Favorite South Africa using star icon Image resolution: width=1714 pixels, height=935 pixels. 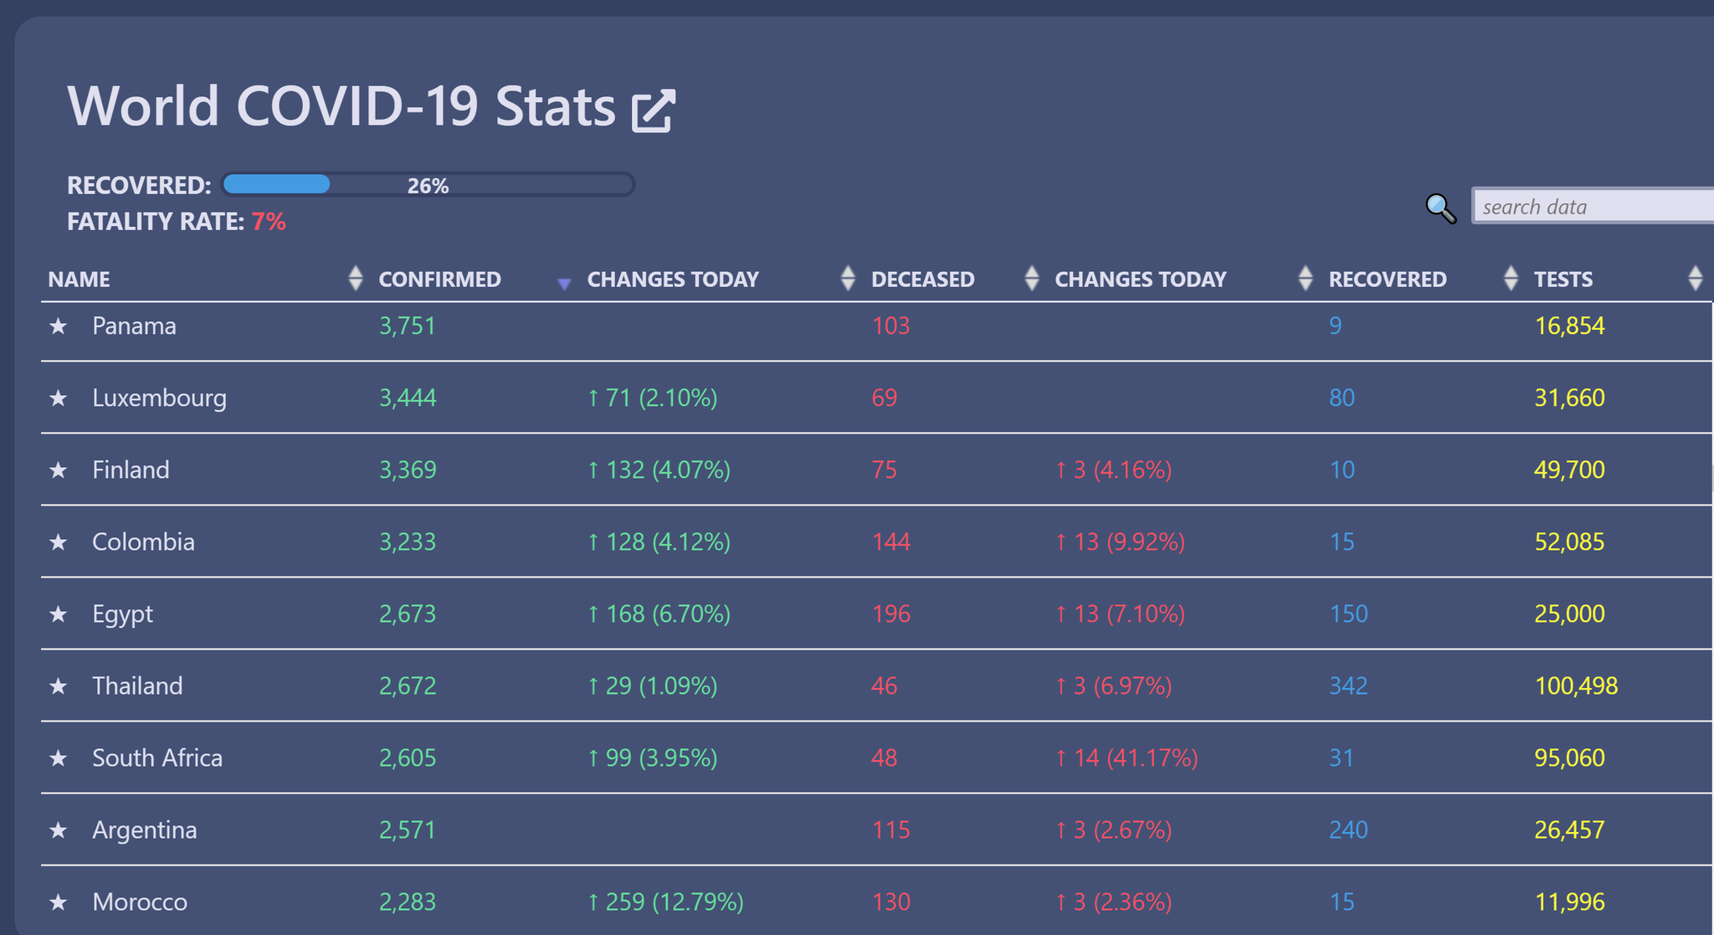click(x=58, y=758)
